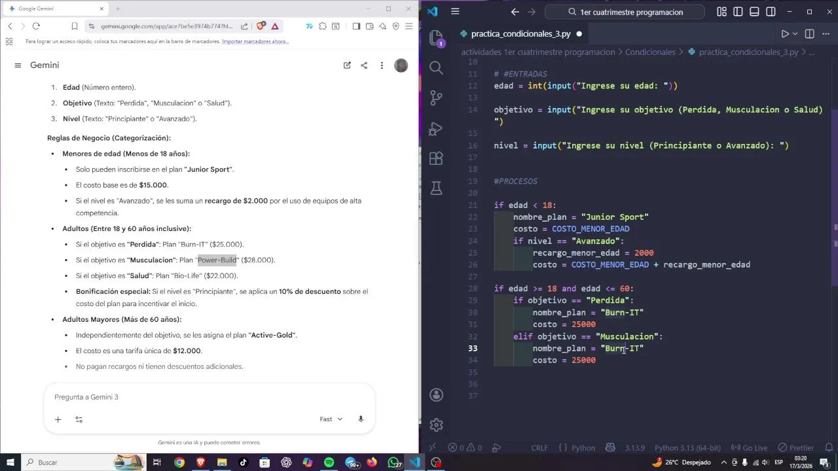Open the Brave Shields icon
Viewport: 838px width, 471px height.
click(x=261, y=26)
